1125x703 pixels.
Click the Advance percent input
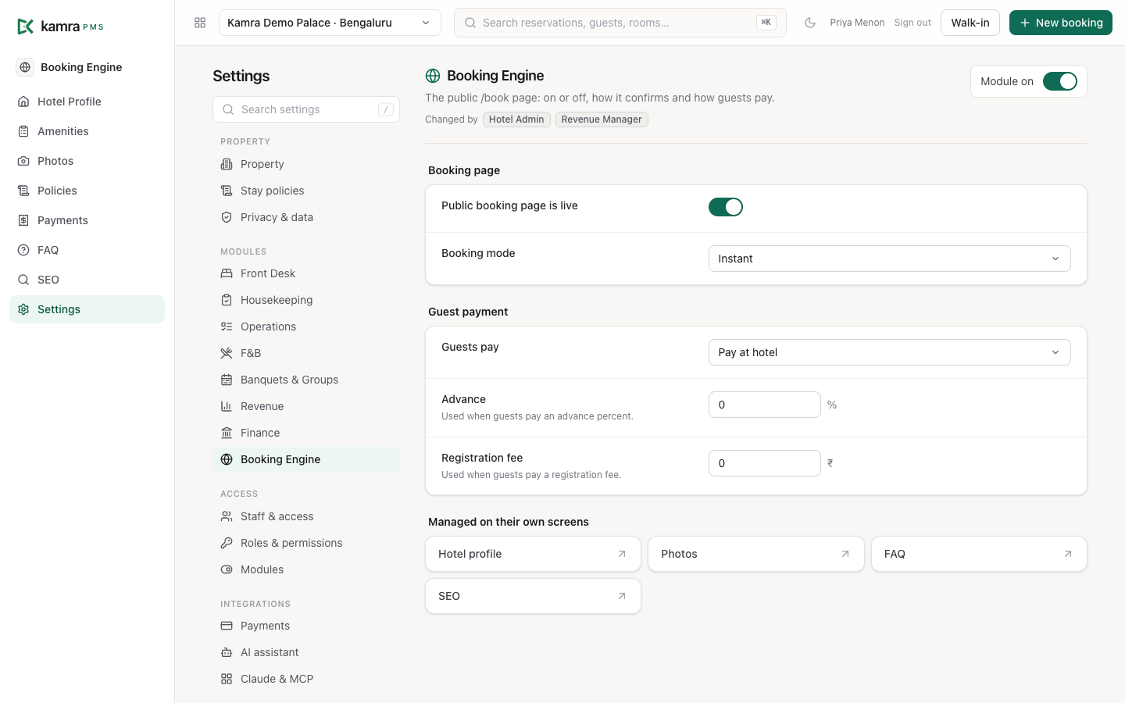pyautogui.click(x=765, y=405)
